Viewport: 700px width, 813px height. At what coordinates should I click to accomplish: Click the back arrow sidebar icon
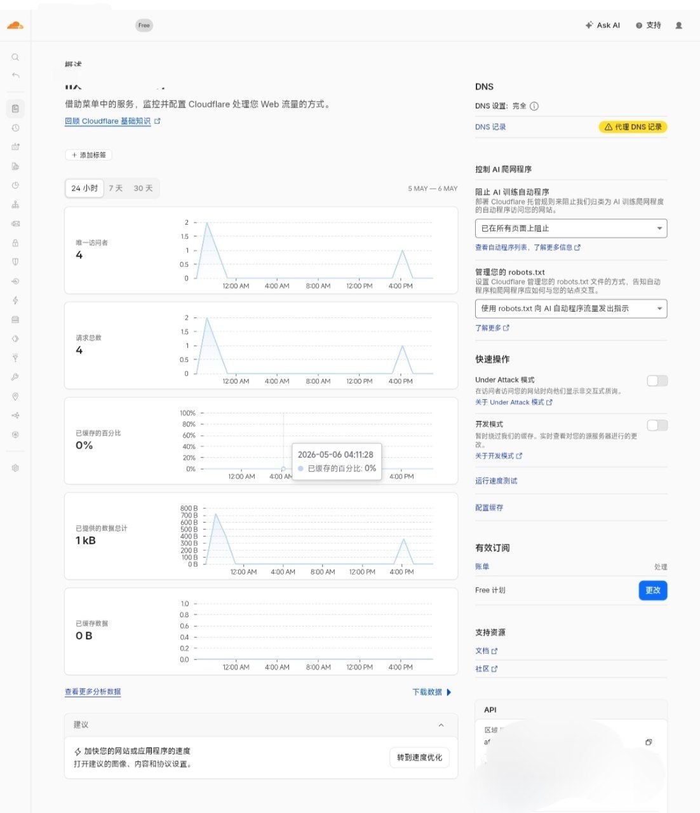(x=15, y=76)
